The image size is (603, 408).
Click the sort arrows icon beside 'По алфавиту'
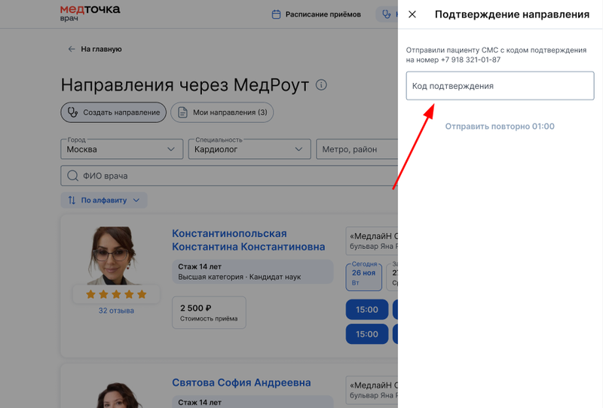[x=72, y=200]
